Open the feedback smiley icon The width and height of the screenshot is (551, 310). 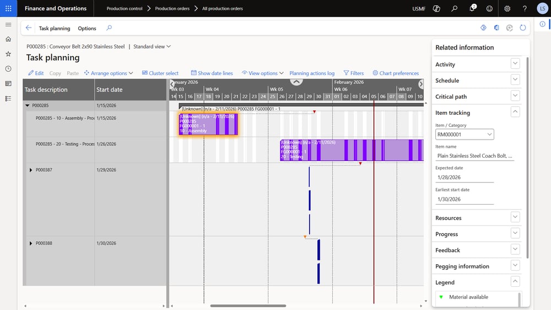click(489, 8)
